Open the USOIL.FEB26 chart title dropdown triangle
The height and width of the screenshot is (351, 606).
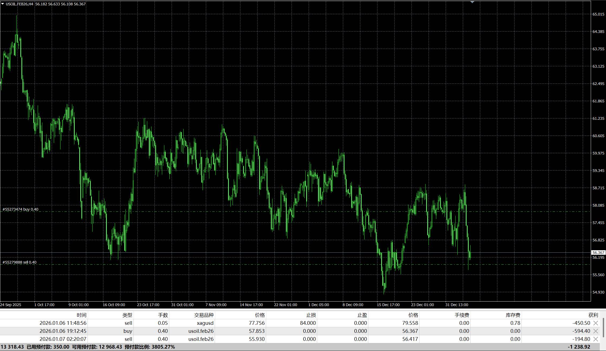[2, 4]
